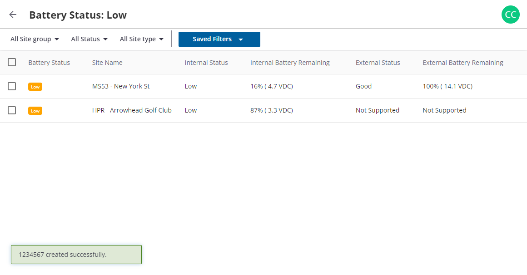Click the Good external status cell
The width and height of the screenshot is (527, 275).
coord(363,86)
